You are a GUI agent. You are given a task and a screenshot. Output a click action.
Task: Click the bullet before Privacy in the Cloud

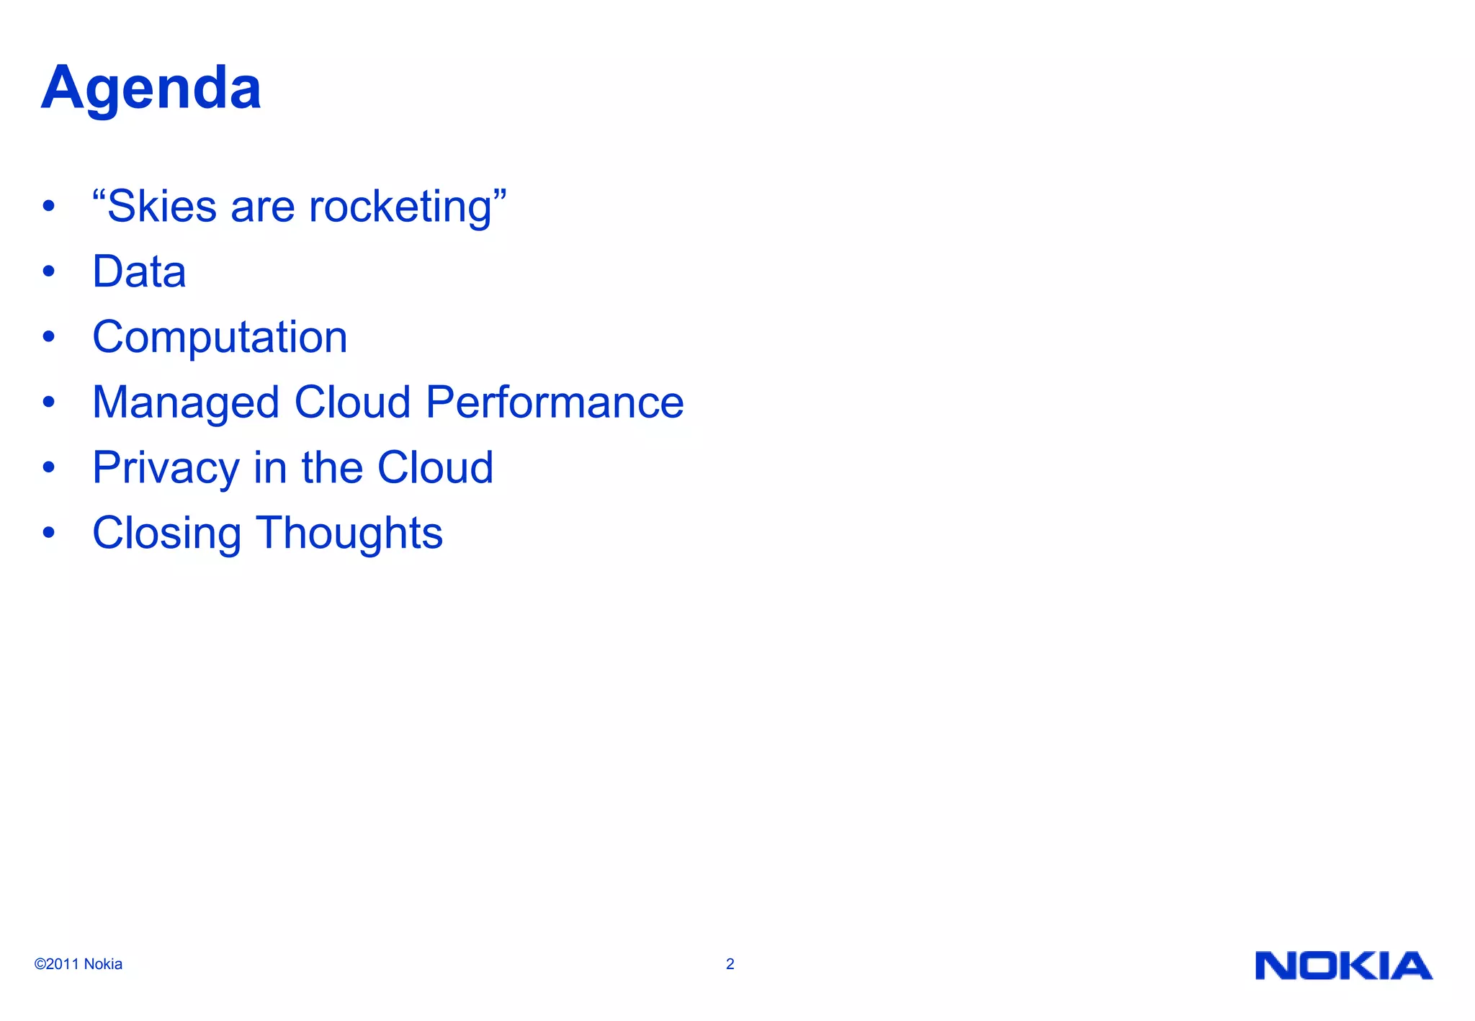[x=48, y=467]
